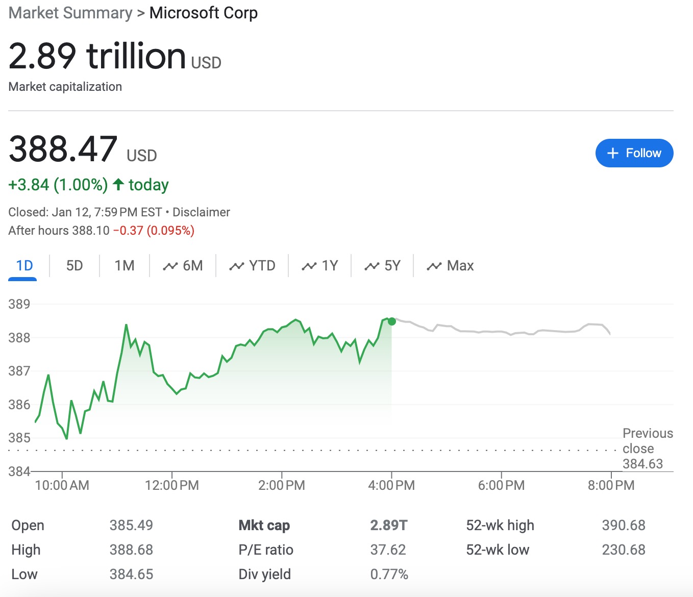The height and width of the screenshot is (597, 693).
Task: Click the 6:00 PM axis label
Action: coord(501,485)
